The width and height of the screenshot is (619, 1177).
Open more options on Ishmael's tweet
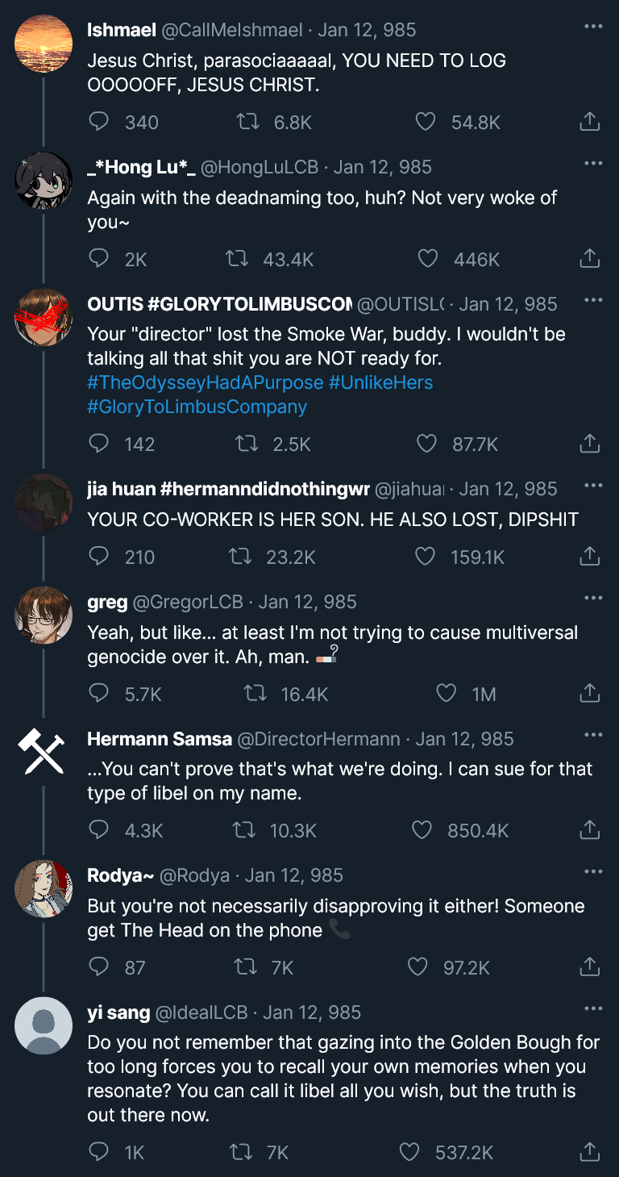point(593,27)
